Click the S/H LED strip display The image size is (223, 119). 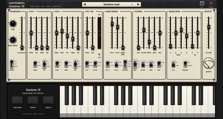(99, 33)
